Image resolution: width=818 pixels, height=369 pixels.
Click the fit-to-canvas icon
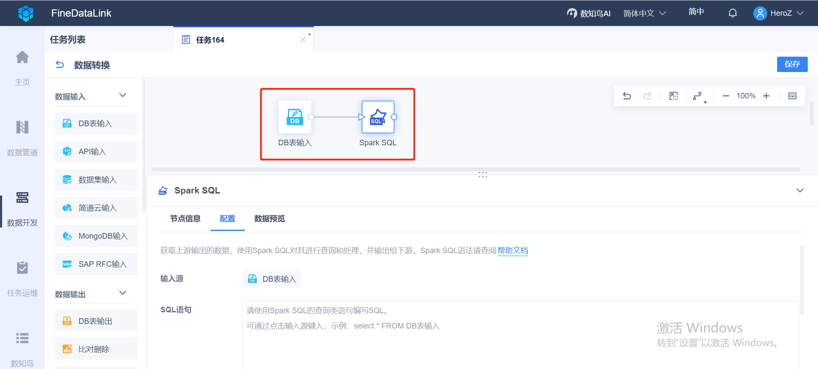pos(674,96)
